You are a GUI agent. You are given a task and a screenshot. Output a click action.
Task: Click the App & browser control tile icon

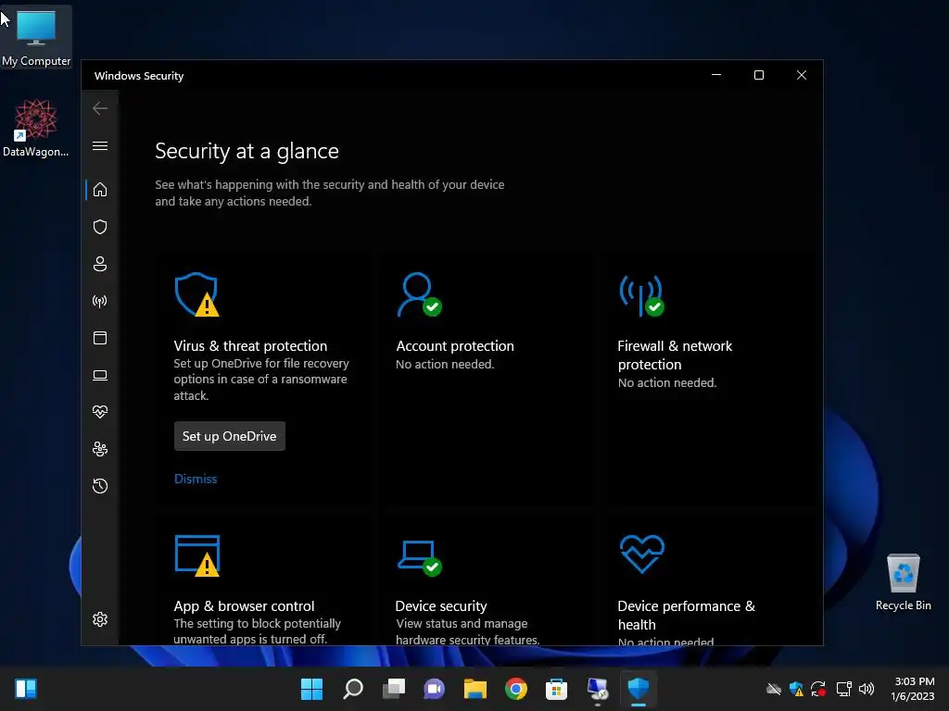(197, 555)
